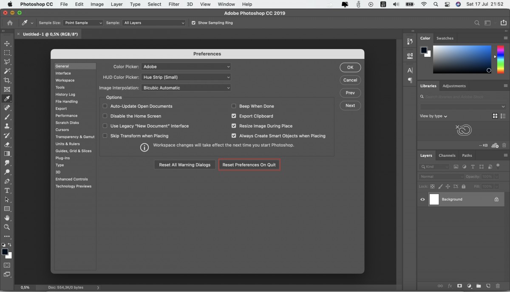Image resolution: width=510 pixels, height=292 pixels.
Task: Open the History panel icon
Action: (x=410, y=42)
